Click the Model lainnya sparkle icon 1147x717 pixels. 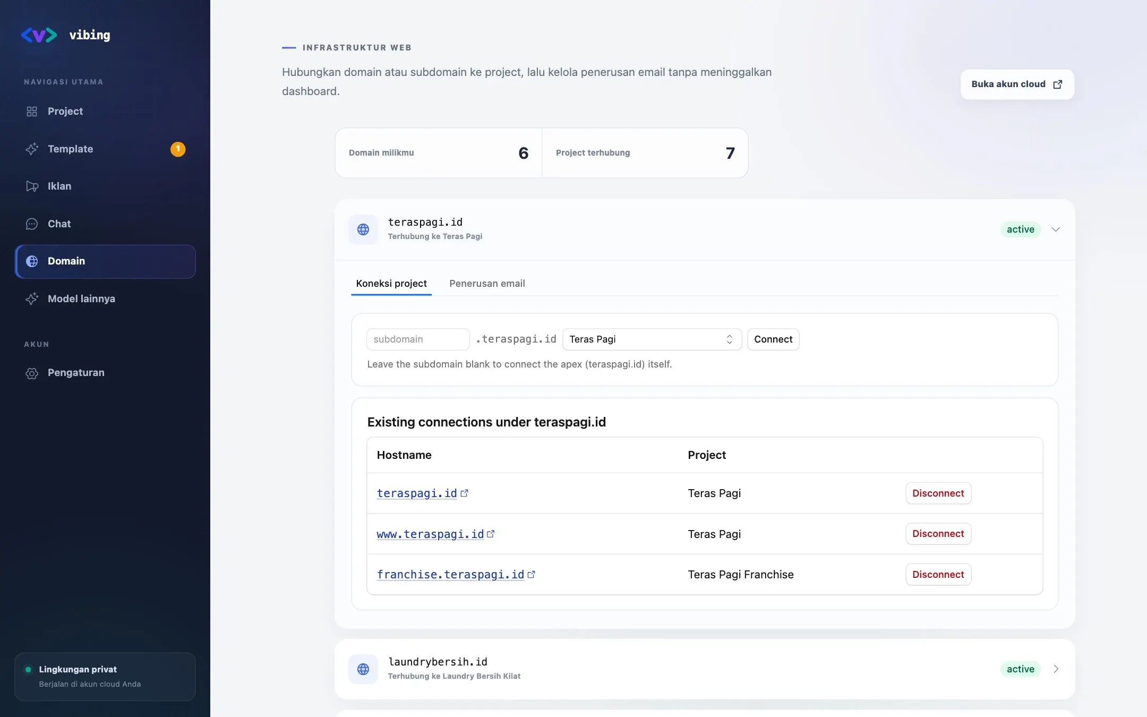coord(32,299)
